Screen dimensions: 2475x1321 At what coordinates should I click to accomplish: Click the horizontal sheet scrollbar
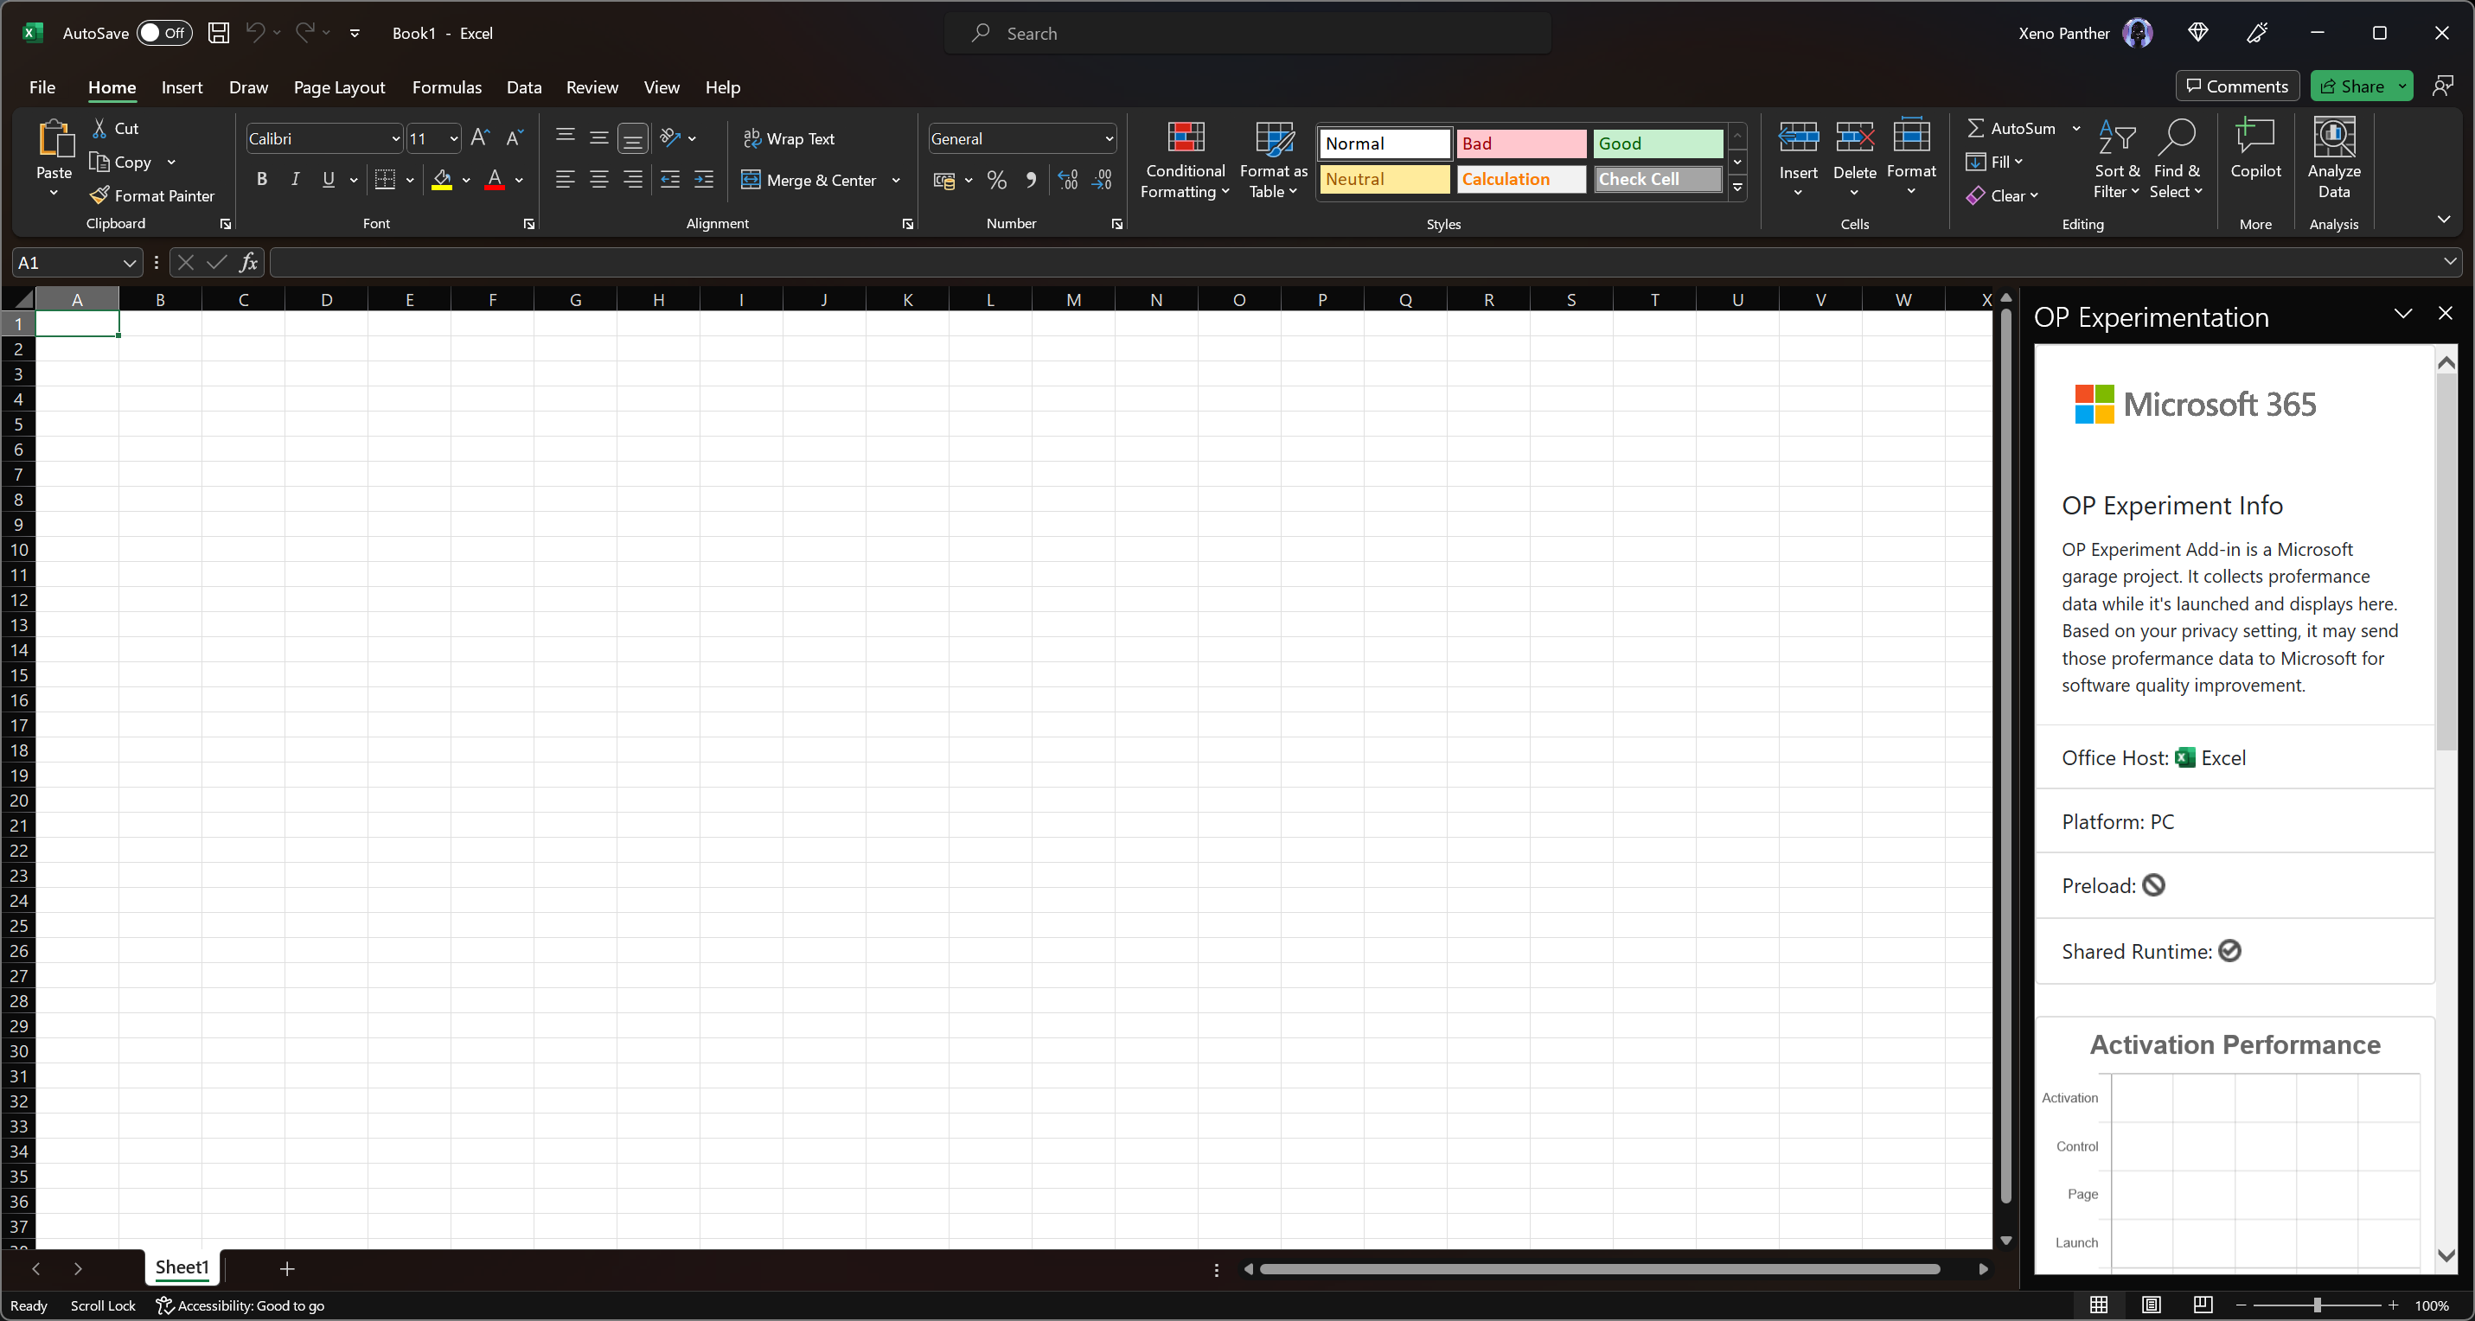tap(1600, 1269)
